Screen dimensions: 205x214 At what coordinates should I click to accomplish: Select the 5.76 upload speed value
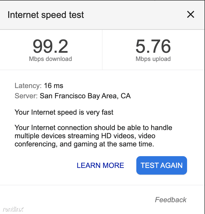pyautogui.click(x=153, y=47)
